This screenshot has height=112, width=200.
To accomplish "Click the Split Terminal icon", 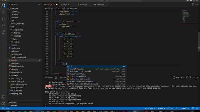I will [187, 77].
